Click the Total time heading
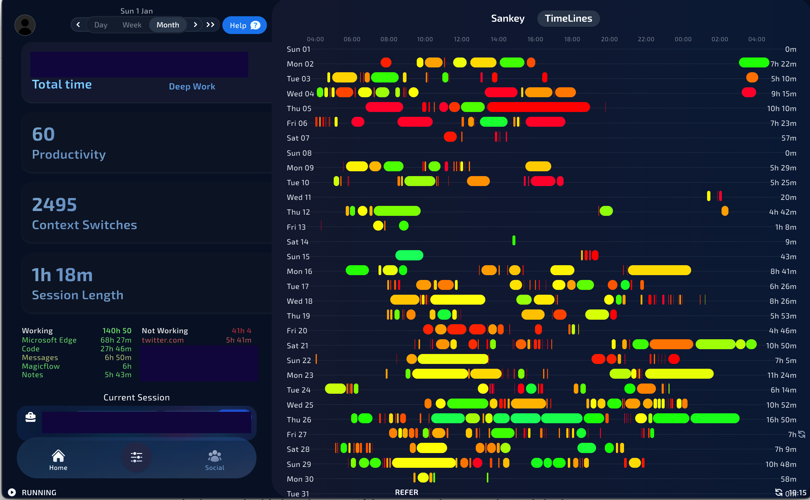The image size is (810, 500). 62,85
